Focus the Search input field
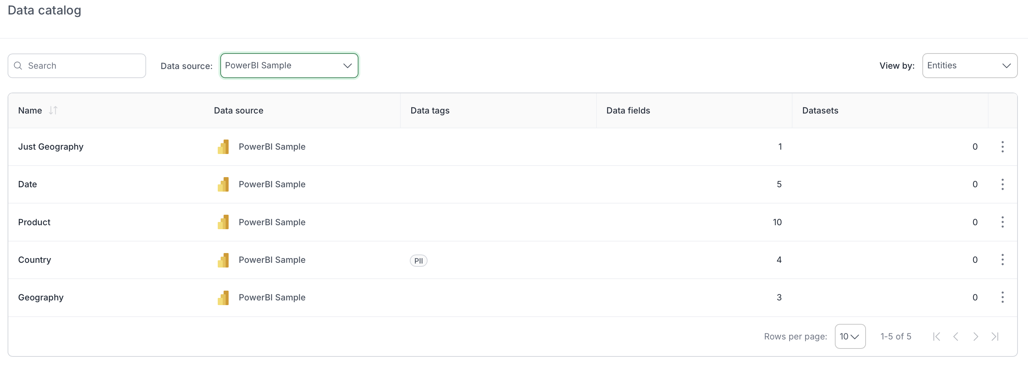The width and height of the screenshot is (1028, 368). [x=77, y=66]
